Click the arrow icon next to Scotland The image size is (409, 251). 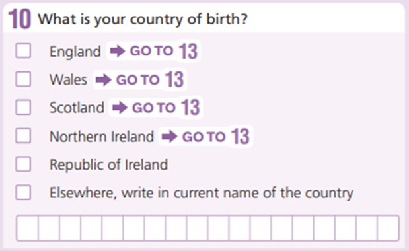click(120, 108)
